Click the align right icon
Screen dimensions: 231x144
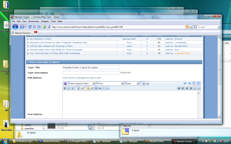(x=191, y=88)
